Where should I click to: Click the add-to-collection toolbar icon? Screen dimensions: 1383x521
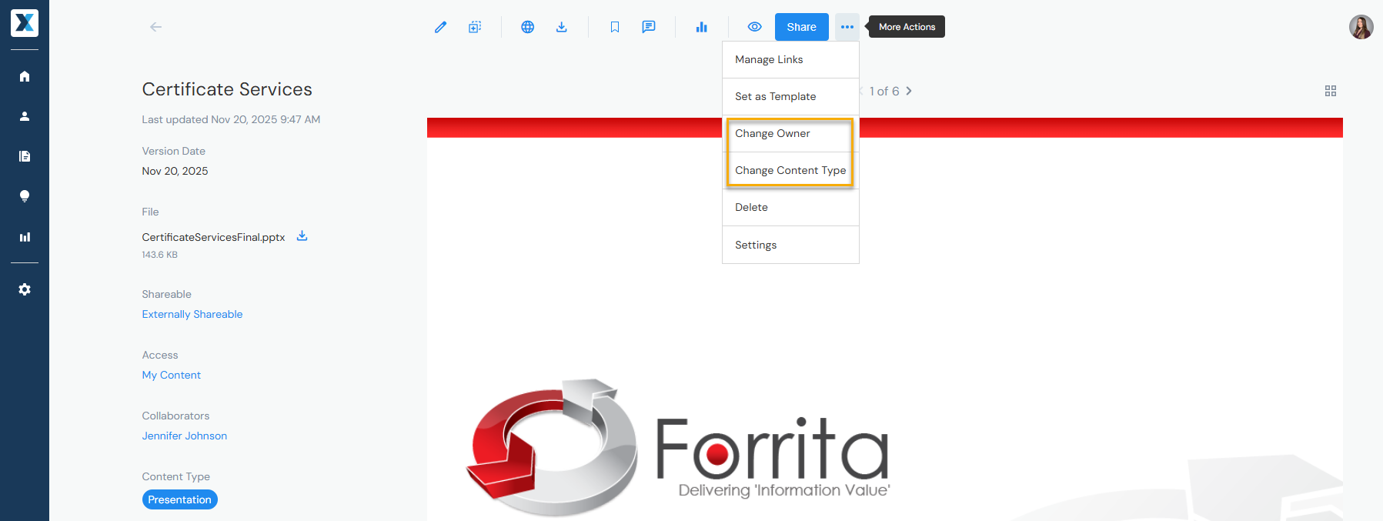[475, 27]
